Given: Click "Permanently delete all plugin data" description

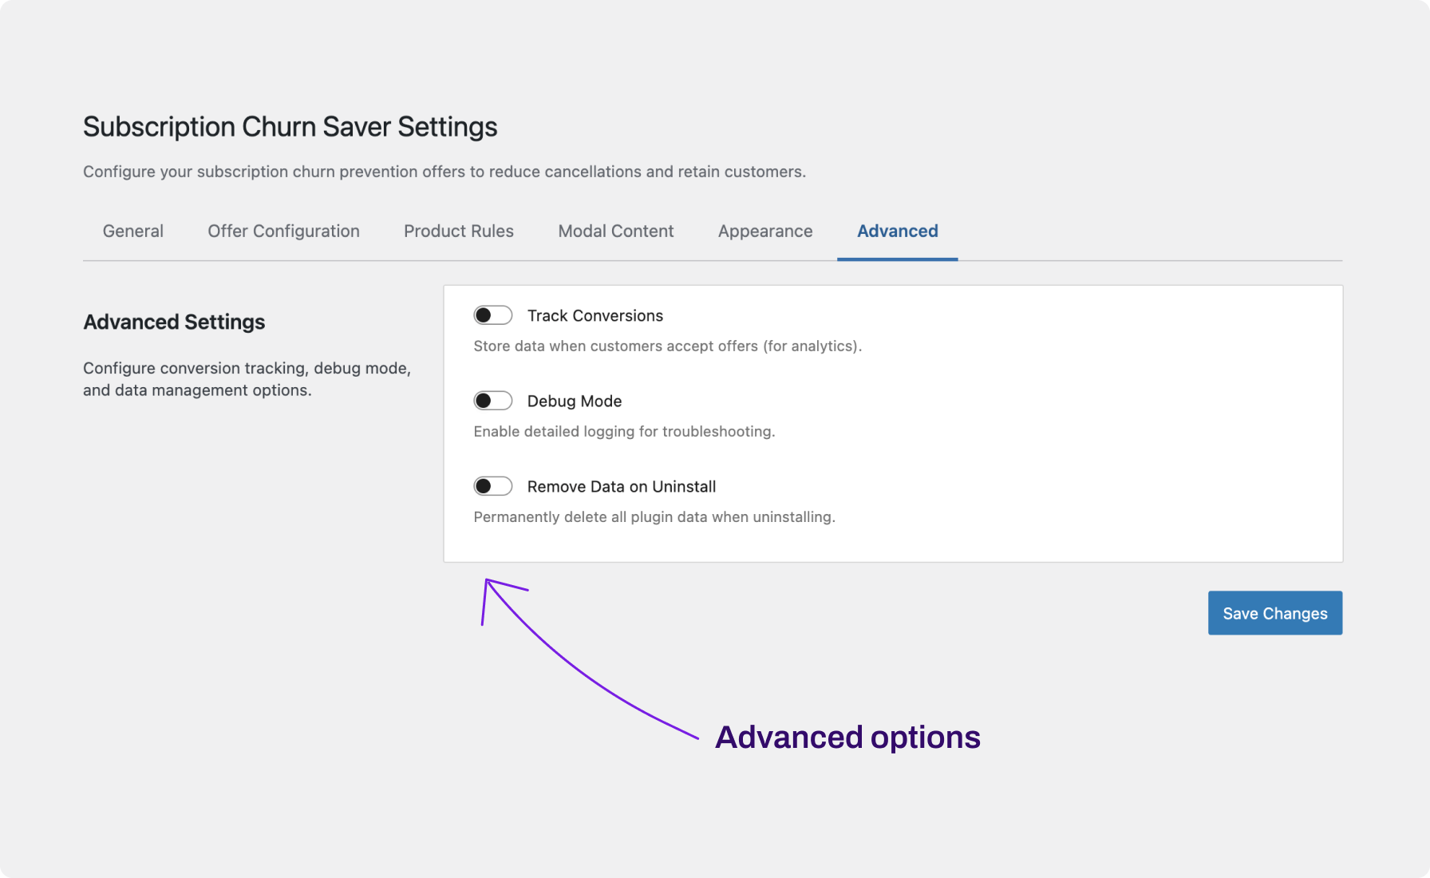Looking at the screenshot, I should (x=654, y=517).
